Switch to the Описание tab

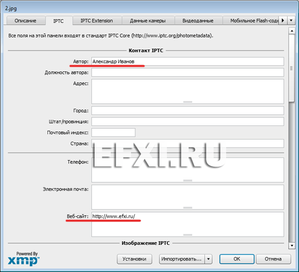tap(26, 21)
